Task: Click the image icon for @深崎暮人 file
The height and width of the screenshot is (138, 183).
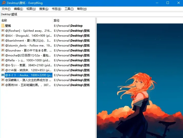Action: pyautogui.click(x=3, y=80)
